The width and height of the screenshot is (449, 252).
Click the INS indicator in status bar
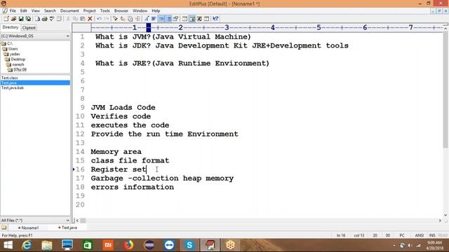coord(432,235)
